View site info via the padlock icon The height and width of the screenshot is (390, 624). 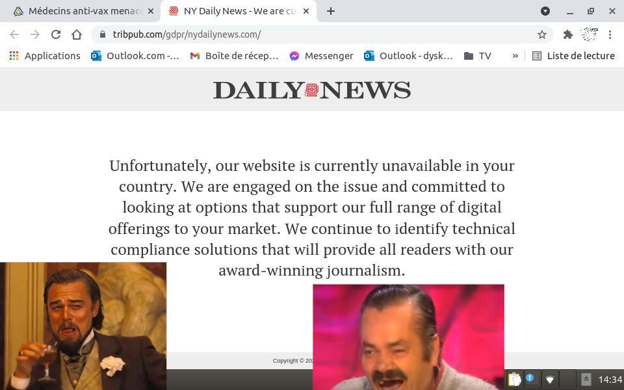(103, 34)
